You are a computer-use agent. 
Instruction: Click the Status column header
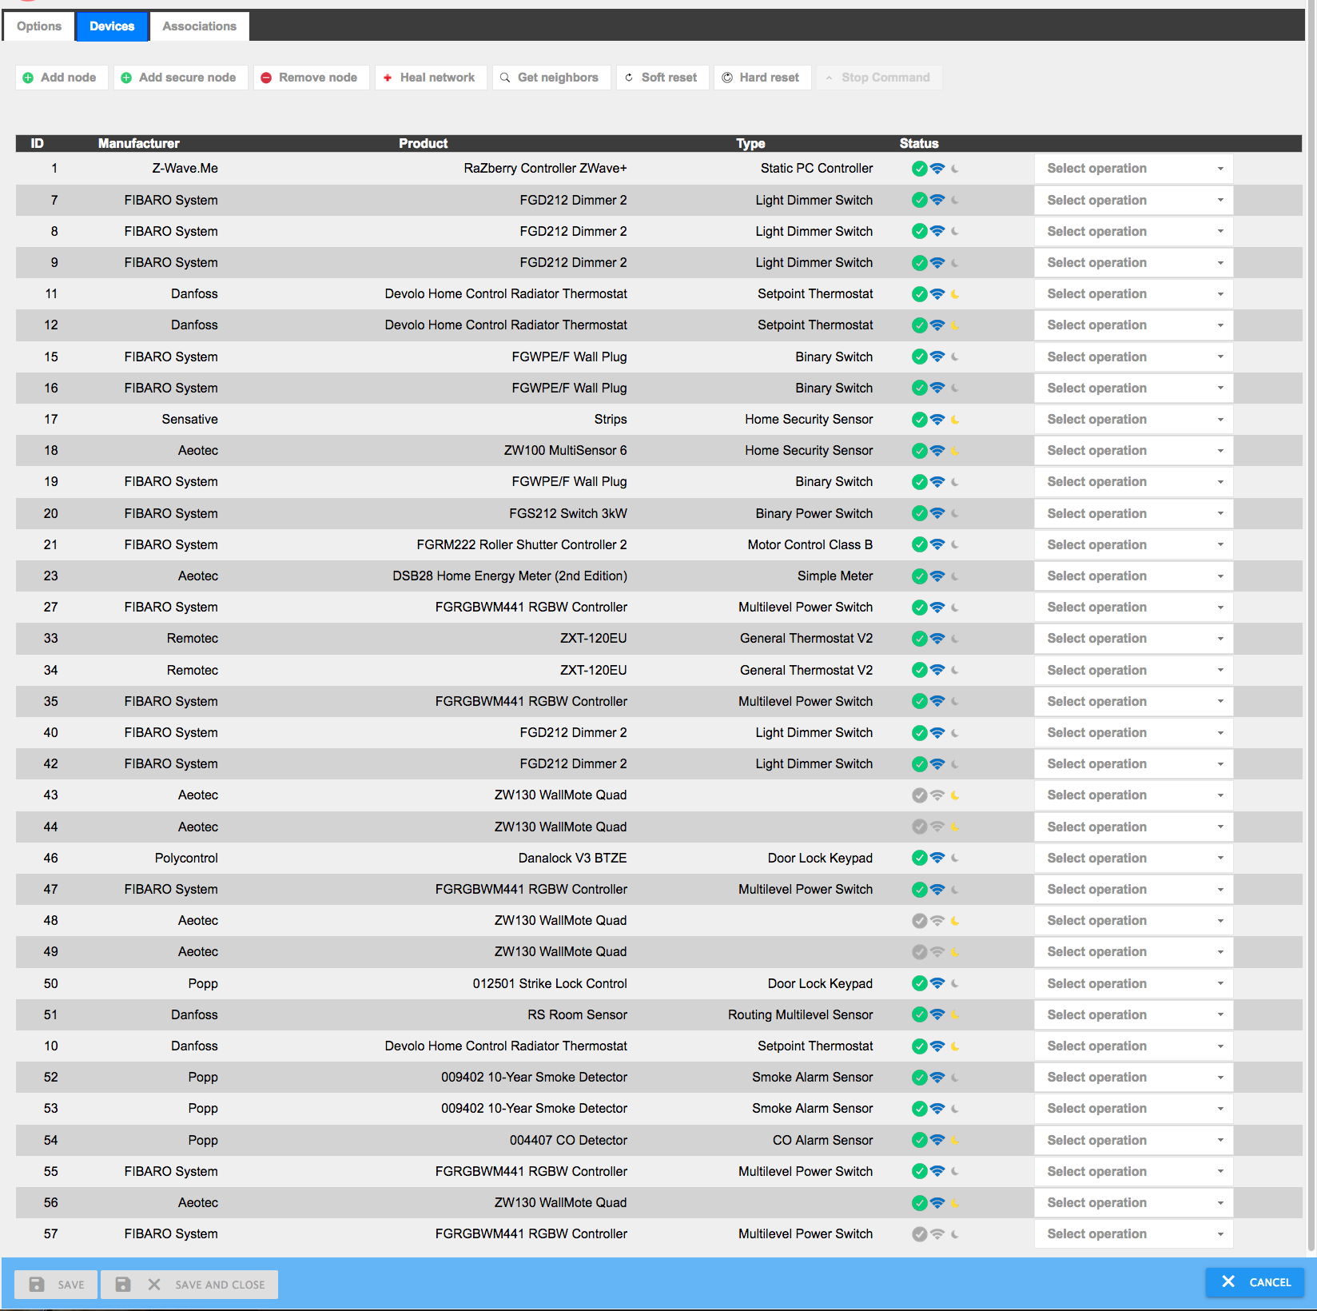(x=919, y=144)
